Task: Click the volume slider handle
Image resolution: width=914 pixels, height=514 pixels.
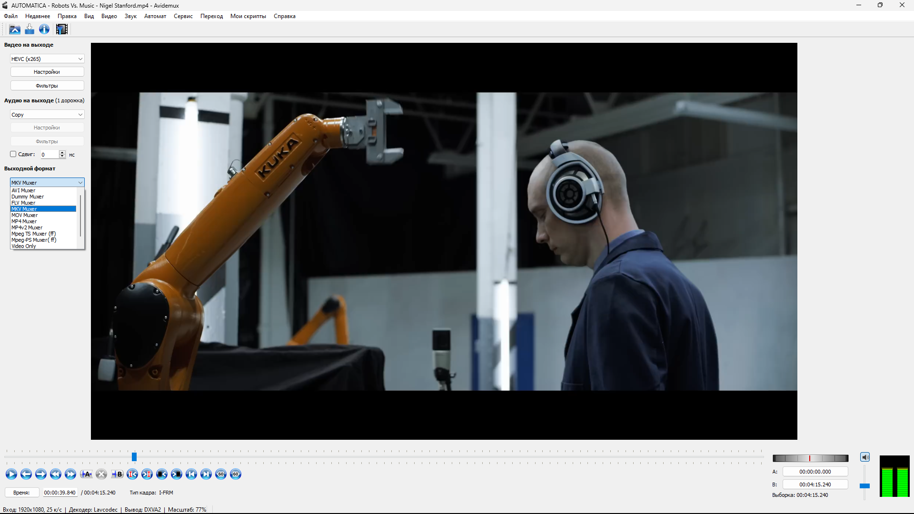Action: [864, 486]
